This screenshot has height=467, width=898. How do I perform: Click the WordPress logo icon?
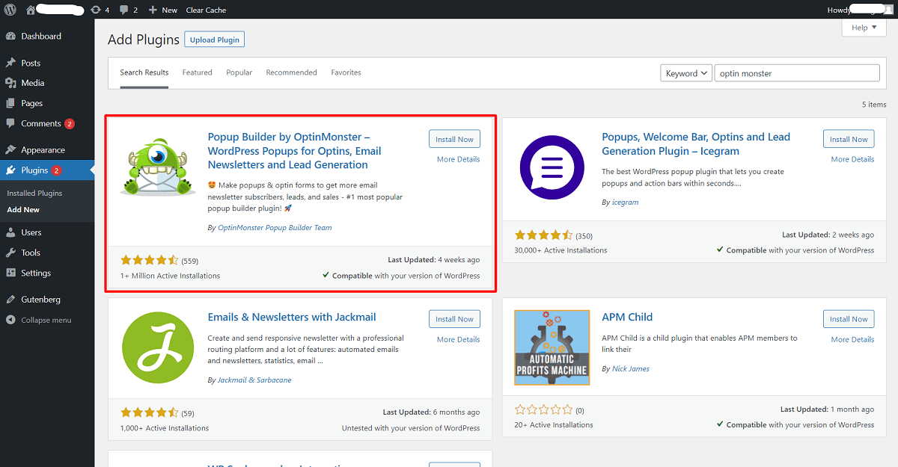click(10, 10)
